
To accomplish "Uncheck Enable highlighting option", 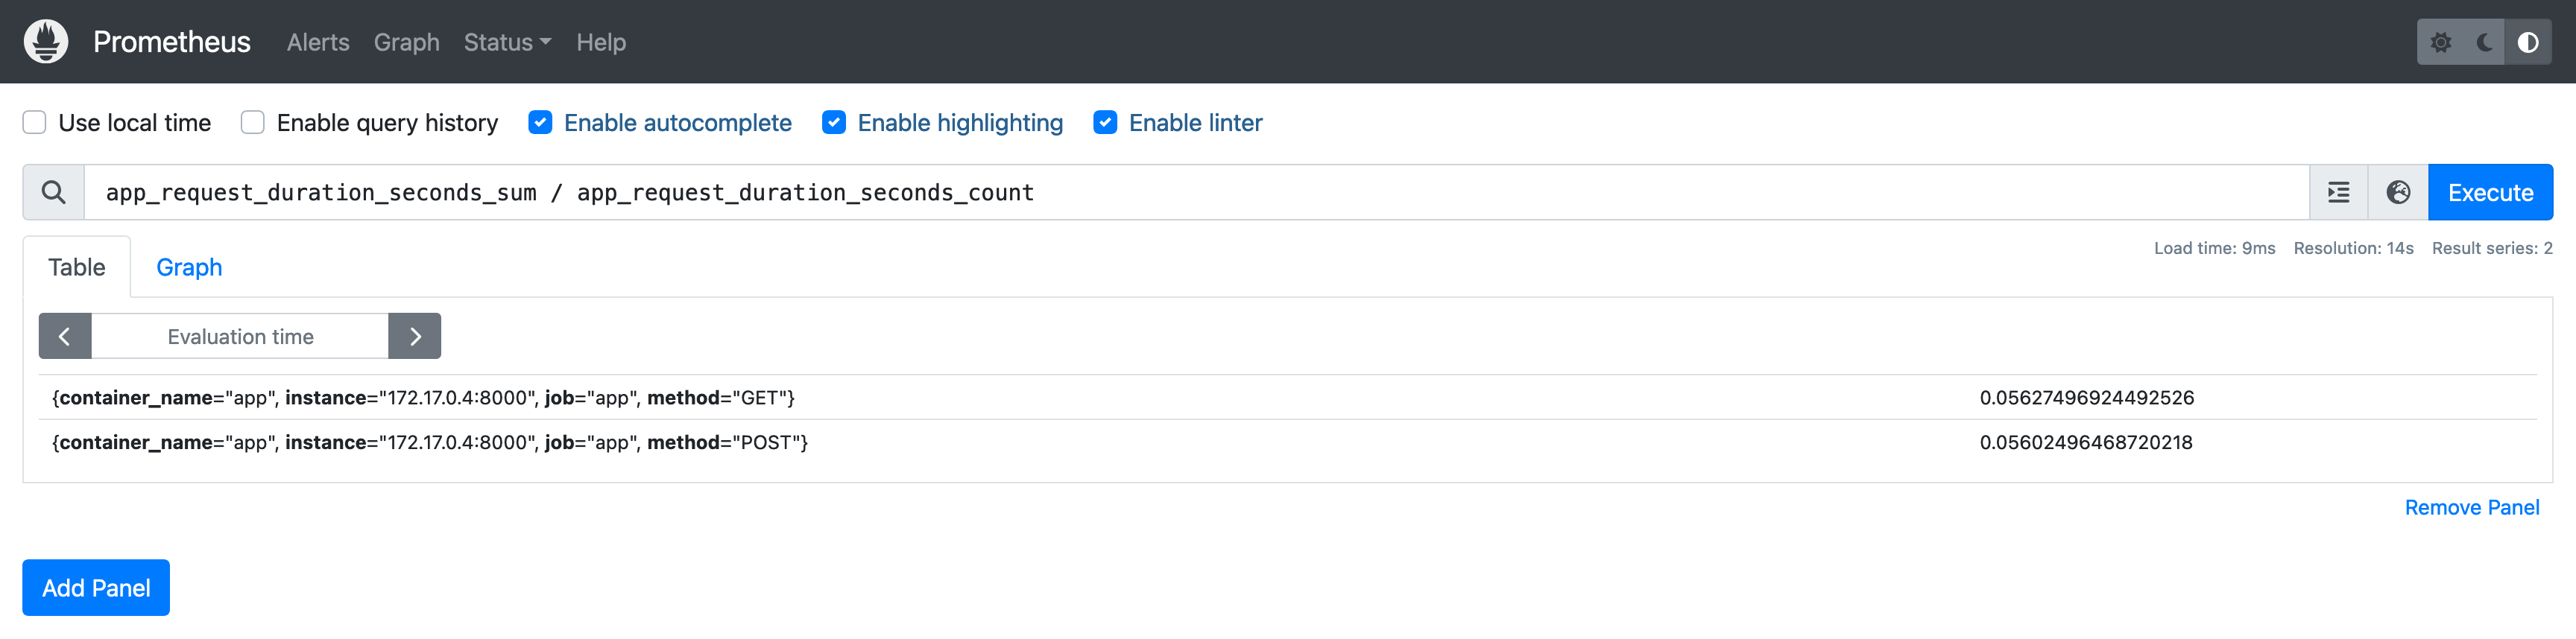I will pos(833,123).
